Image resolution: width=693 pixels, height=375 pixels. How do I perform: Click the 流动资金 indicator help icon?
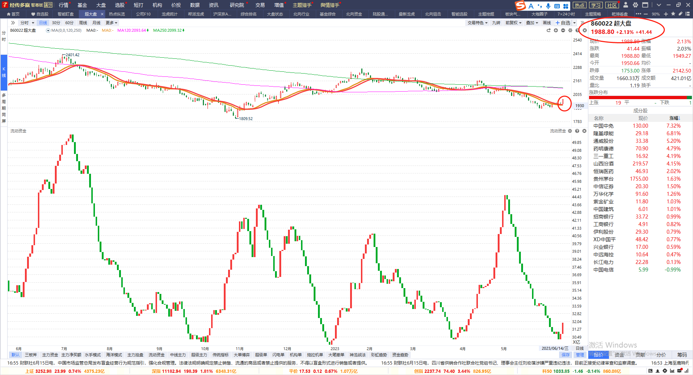(x=577, y=131)
